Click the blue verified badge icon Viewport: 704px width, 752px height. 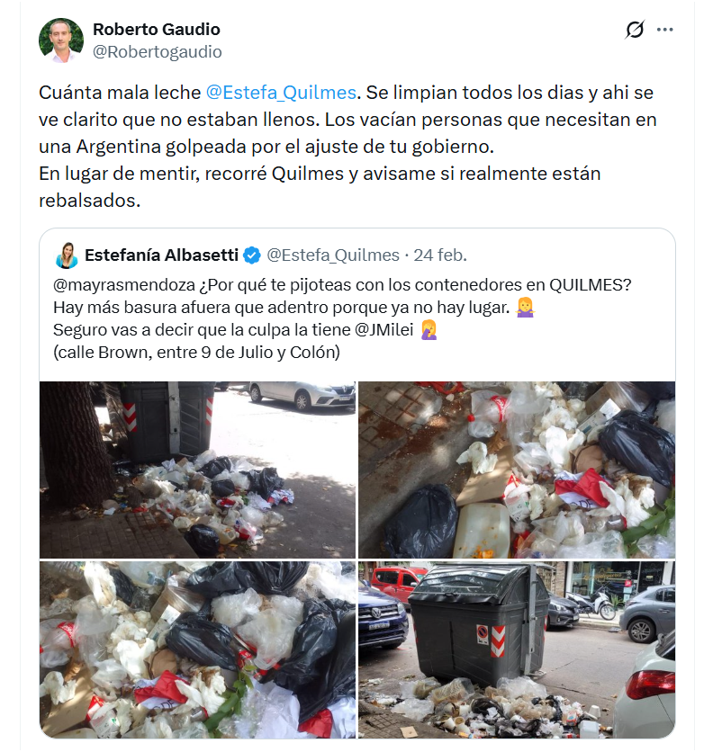[252, 255]
